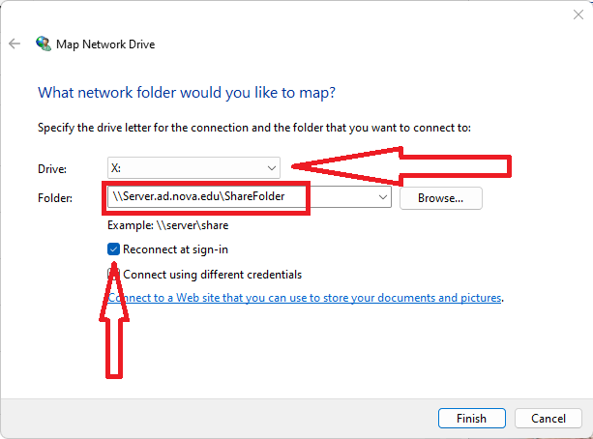Go back using the back arrow
593x439 pixels.
coord(15,44)
